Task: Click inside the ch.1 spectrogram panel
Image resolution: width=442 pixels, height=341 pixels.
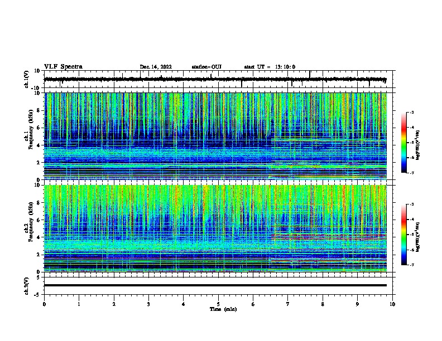Action: tap(215, 136)
